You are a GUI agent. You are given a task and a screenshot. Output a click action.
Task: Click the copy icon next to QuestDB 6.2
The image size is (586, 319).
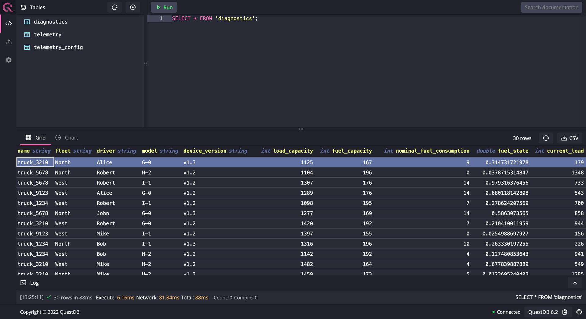pyautogui.click(x=565, y=312)
